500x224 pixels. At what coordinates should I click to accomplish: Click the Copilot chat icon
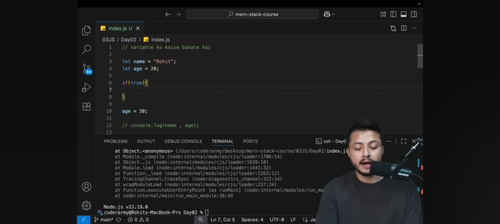point(327,14)
